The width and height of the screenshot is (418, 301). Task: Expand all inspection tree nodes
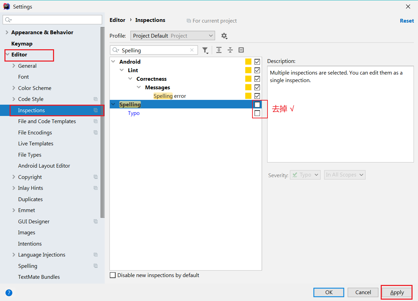pyautogui.click(x=219, y=50)
